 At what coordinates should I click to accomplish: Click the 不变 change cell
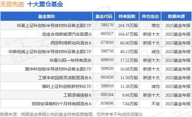156,104
